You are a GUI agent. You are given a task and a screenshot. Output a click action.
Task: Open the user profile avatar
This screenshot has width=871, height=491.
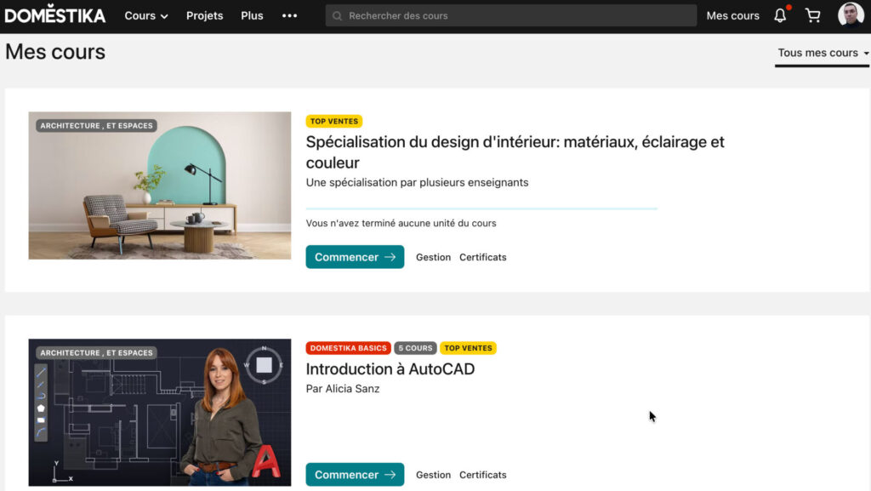tap(851, 14)
